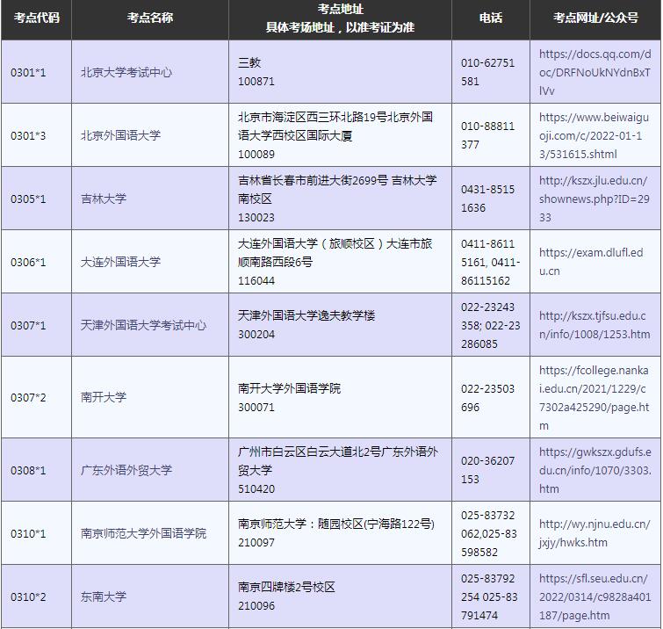Open the fcollege.nankai.edu.cn link for 南开大学
Image resolution: width=663 pixels, height=629 pixels.
click(x=594, y=398)
